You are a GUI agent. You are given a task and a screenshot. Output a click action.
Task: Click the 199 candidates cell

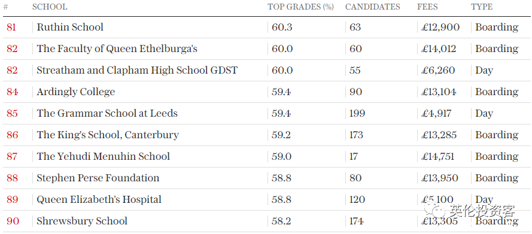tap(357, 113)
